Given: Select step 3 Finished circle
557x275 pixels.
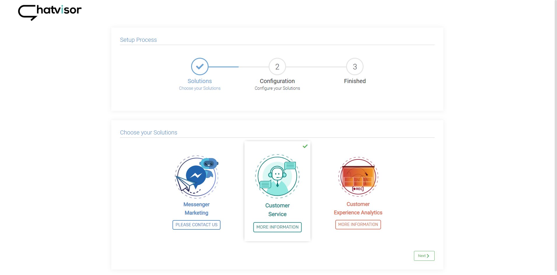Looking at the screenshot, I should [x=355, y=66].
